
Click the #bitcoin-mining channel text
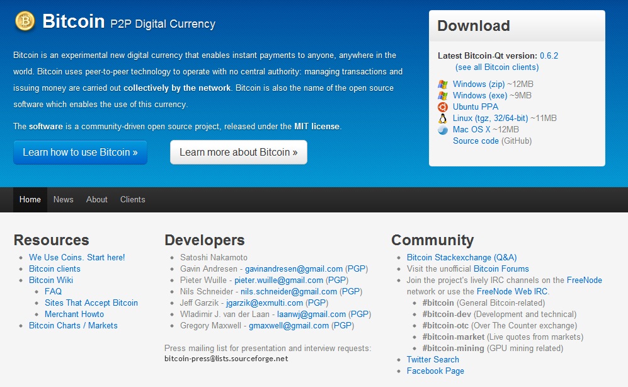(x=453, y=348)
